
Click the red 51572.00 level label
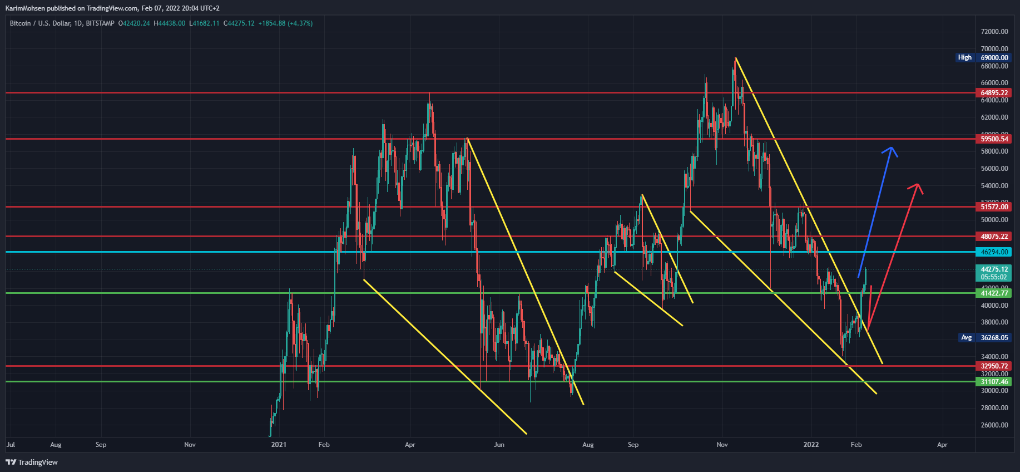coord(994,207)
